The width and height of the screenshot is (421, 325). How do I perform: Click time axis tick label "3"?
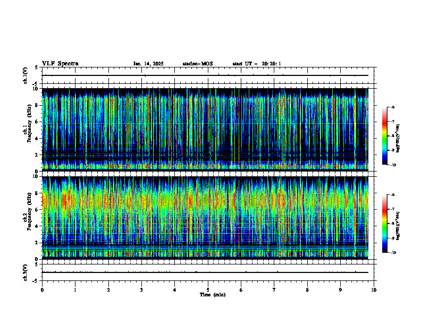click(x=141, y=290)
